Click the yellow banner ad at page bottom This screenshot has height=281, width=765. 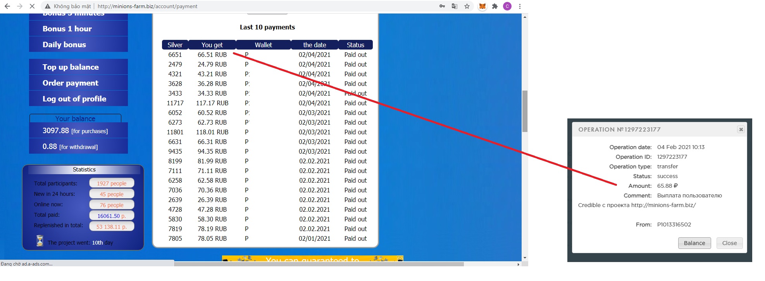pos(313,259)
